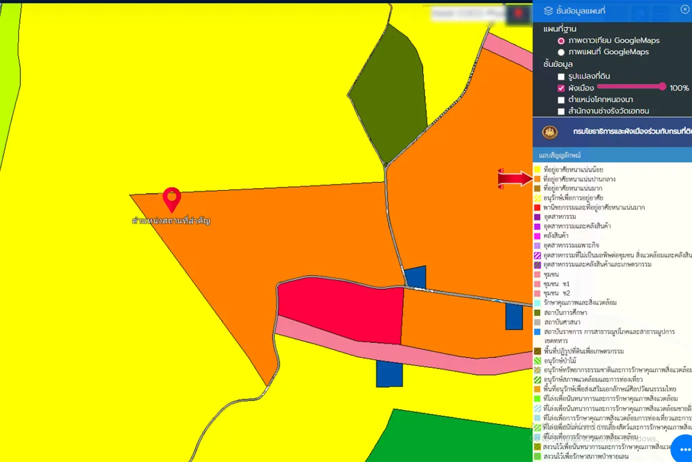Enable the สำนักงานช่างรังวัดเอกชน layer checkbox
Screen dimensions: 692x462
click(x=561, y=112)
